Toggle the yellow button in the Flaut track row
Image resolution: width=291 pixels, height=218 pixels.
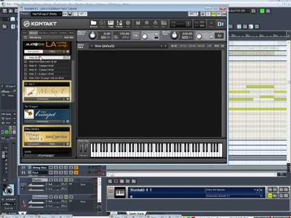[x=76, y=173]
